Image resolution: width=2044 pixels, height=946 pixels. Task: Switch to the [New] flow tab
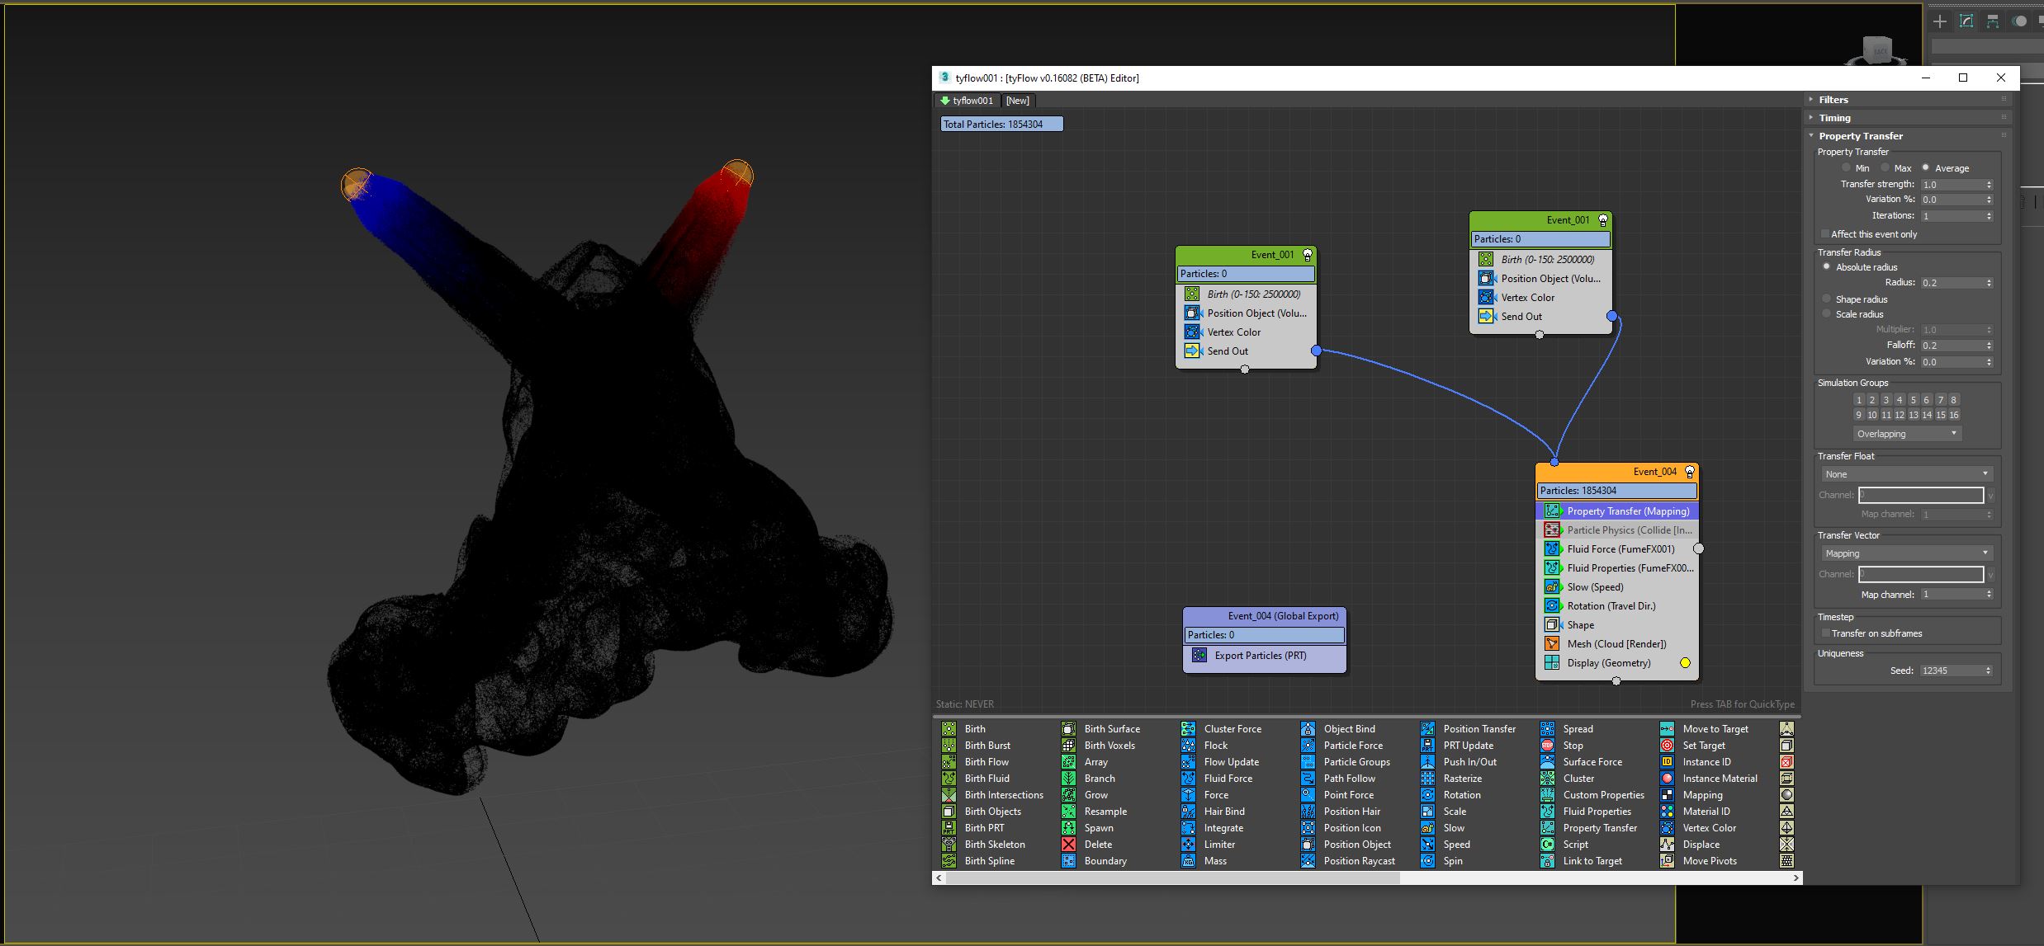[1017, 101]
